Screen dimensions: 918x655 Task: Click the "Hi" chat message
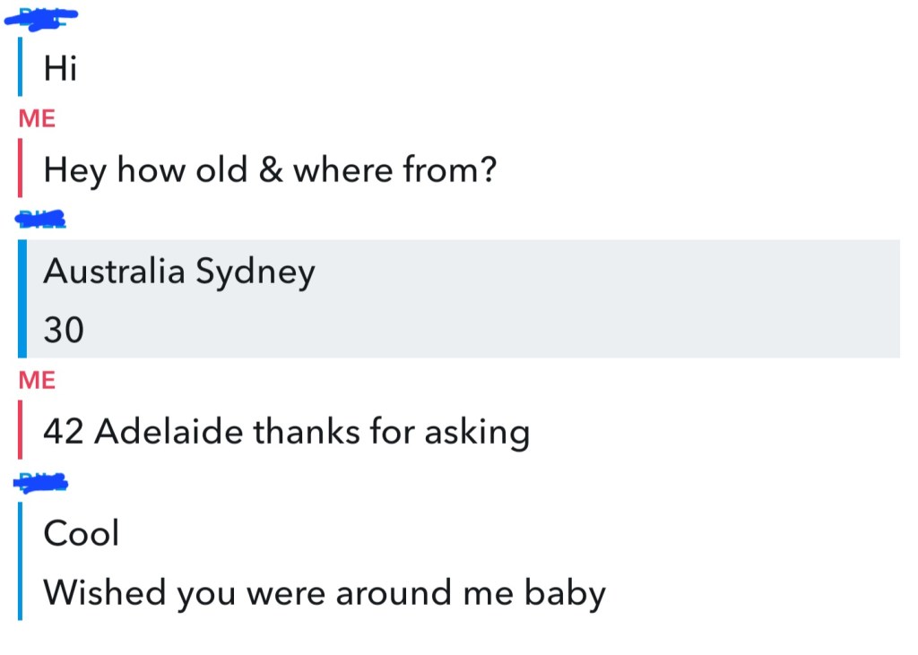(60, 69)
